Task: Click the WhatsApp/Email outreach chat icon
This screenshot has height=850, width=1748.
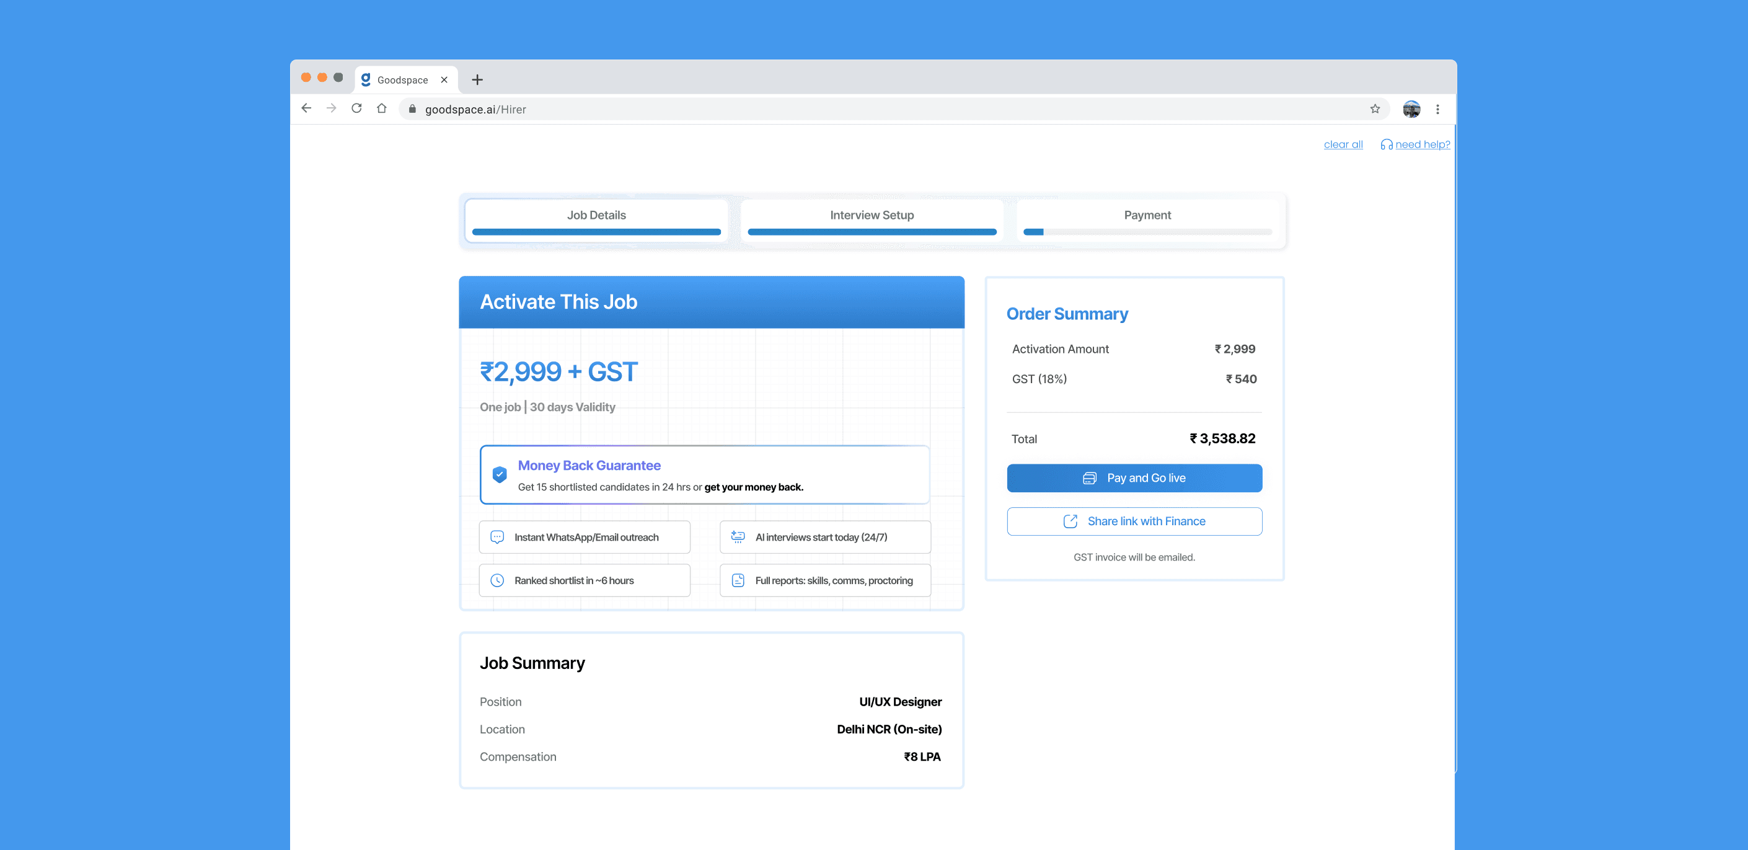Action: coord(497,537)
